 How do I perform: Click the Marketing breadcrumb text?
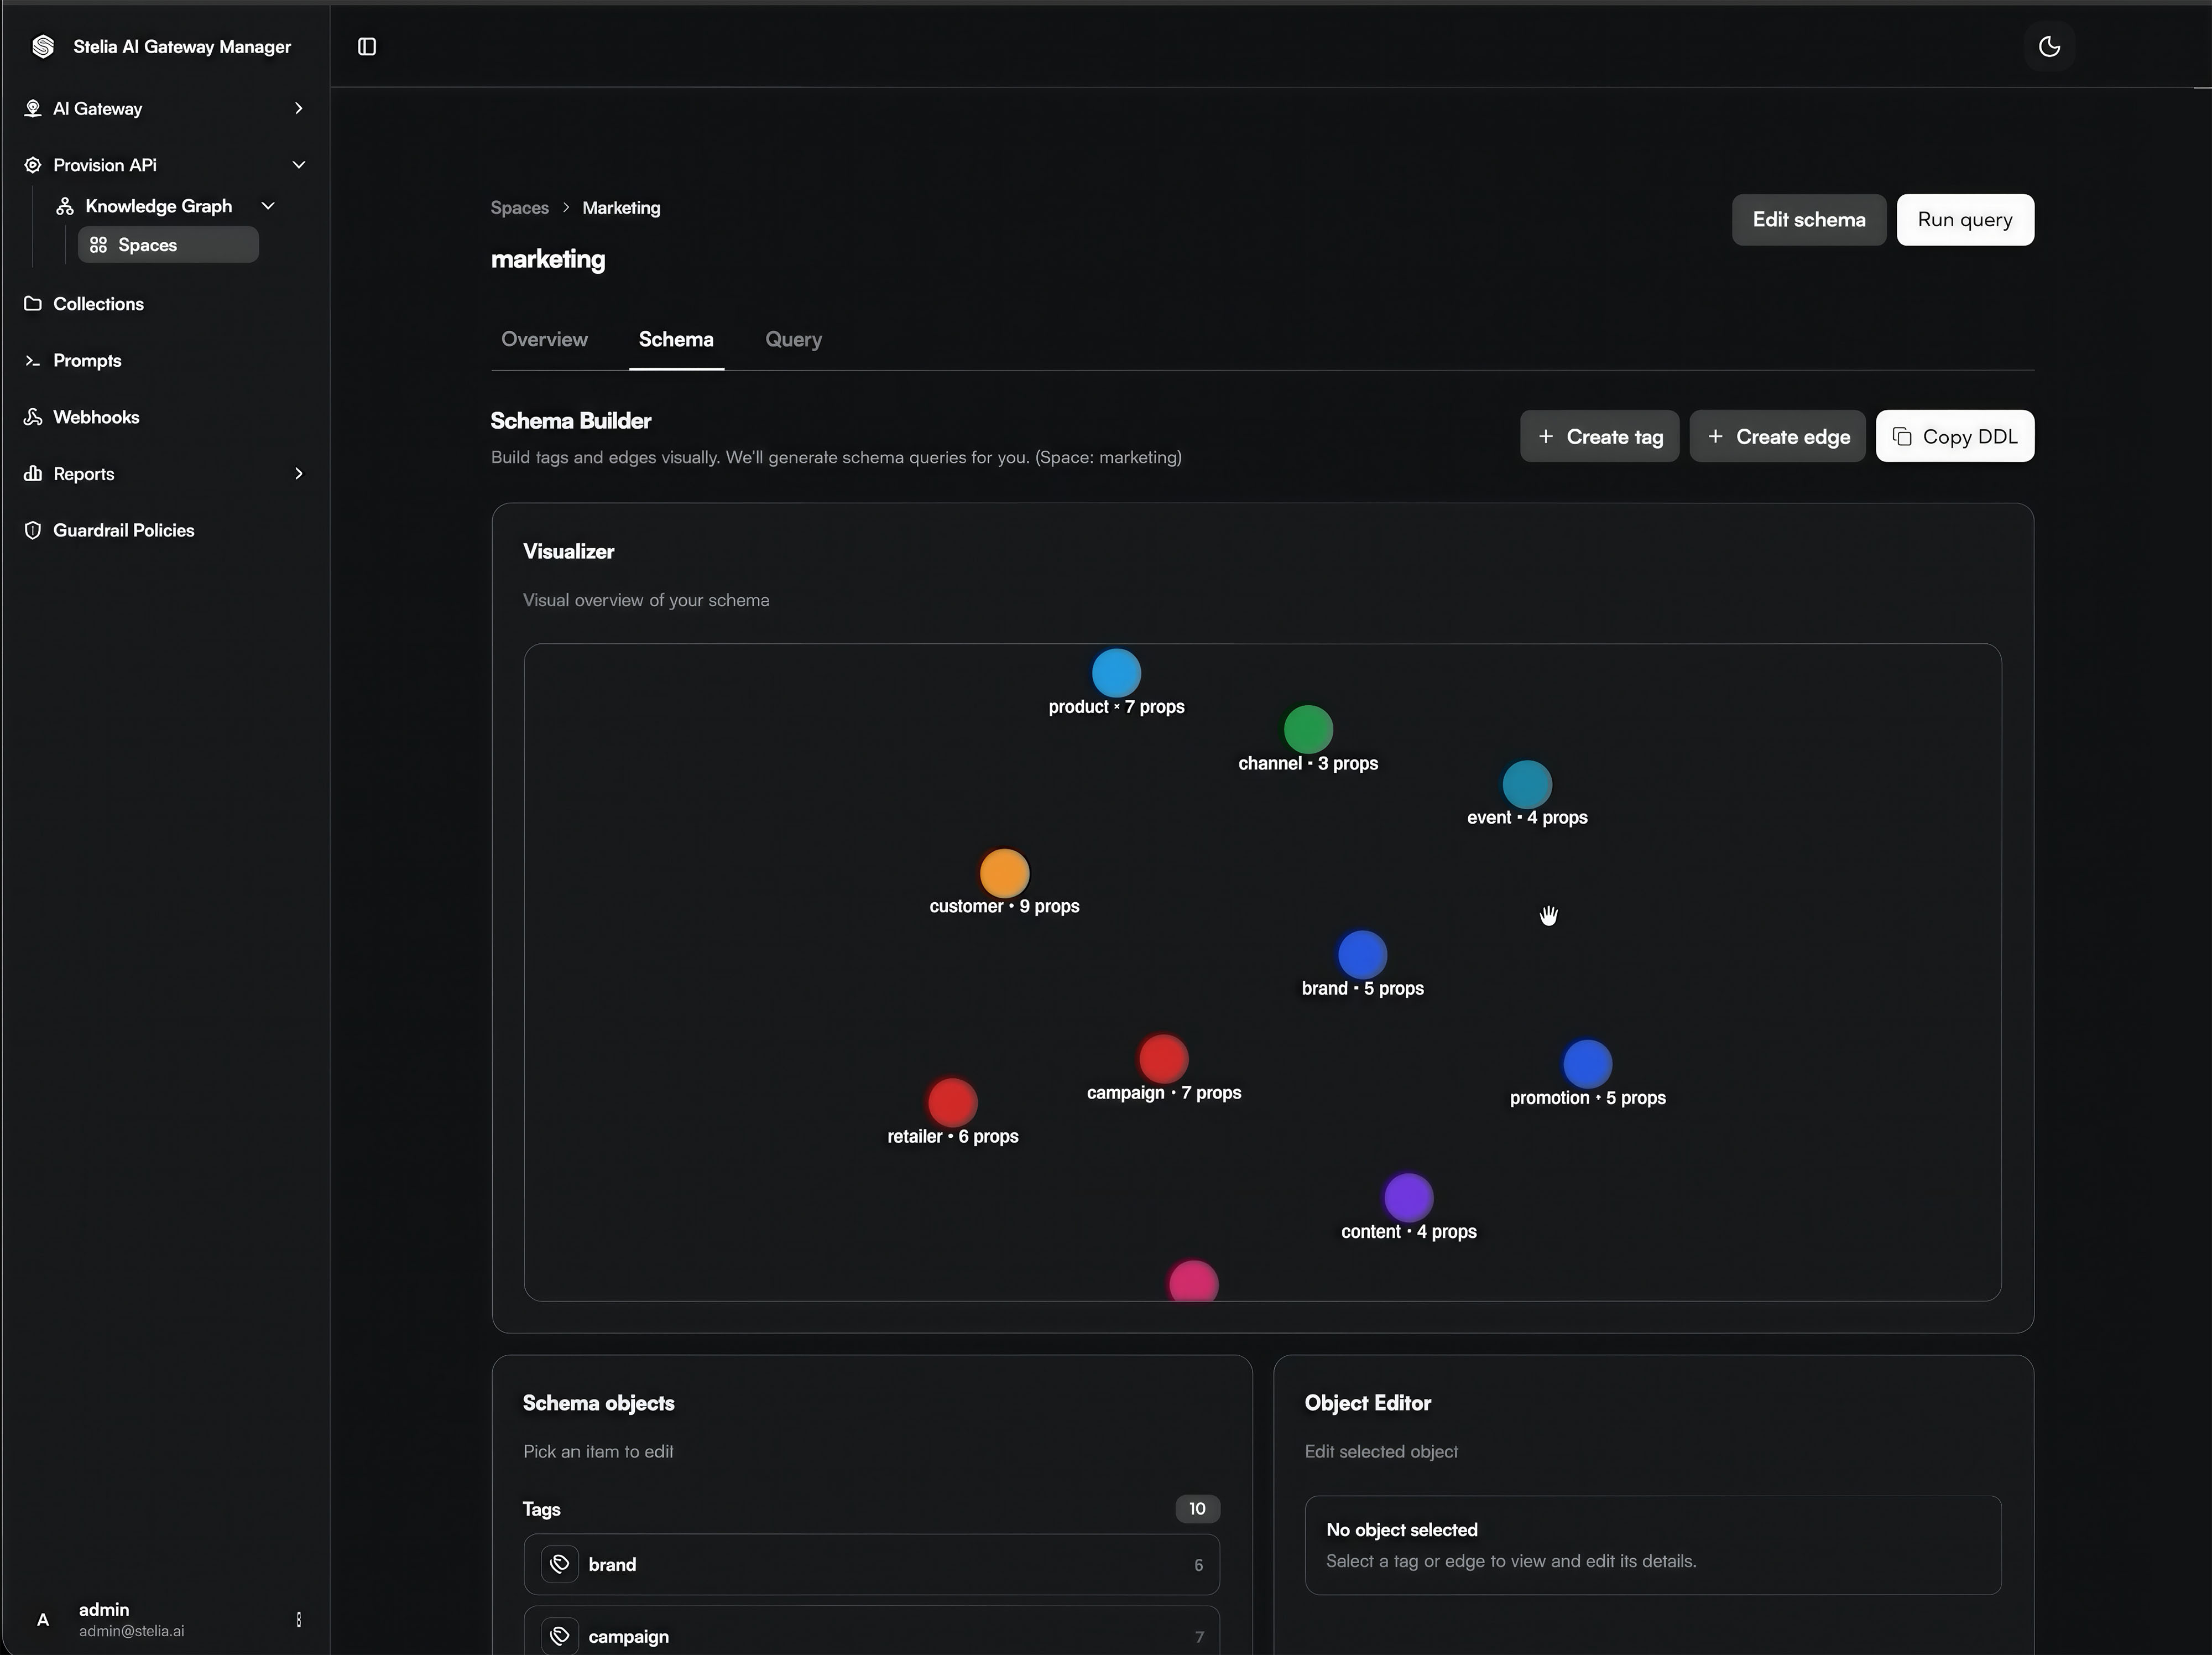621,208
